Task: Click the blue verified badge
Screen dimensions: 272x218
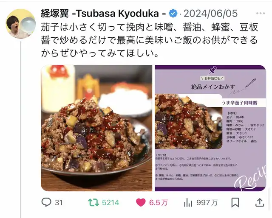Action: point(173,13)
